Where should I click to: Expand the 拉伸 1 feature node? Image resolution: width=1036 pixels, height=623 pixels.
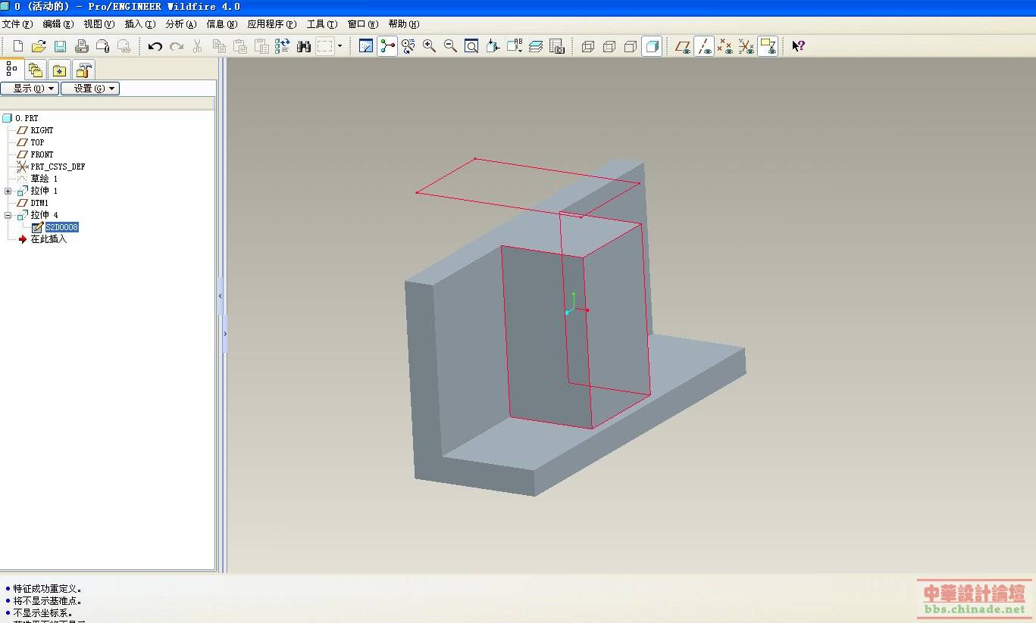pos(8,191)
